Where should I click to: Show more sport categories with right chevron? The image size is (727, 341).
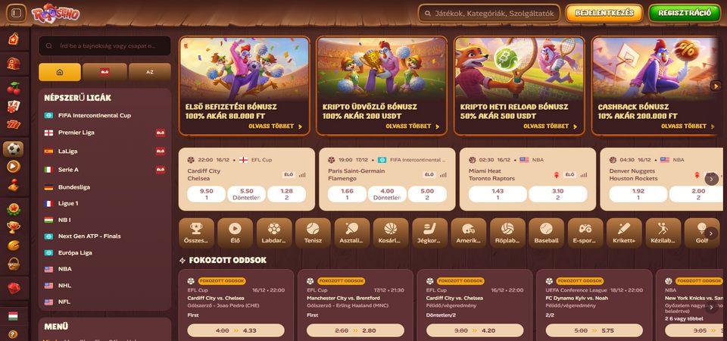coord(711,233)
